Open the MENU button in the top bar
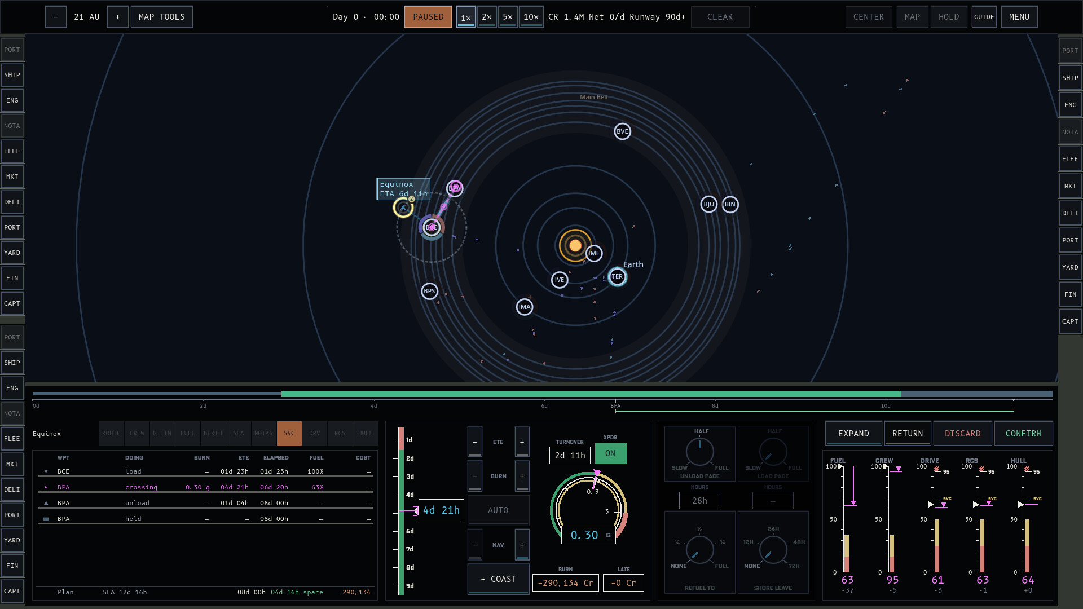The image size is (1083, 609). tap(1019, 17)
